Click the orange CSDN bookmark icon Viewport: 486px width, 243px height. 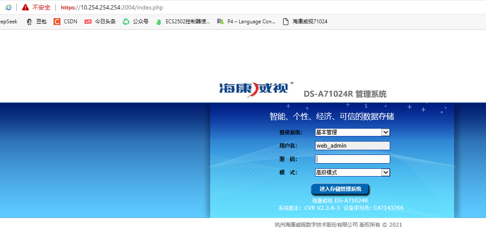tap(57, 22)
